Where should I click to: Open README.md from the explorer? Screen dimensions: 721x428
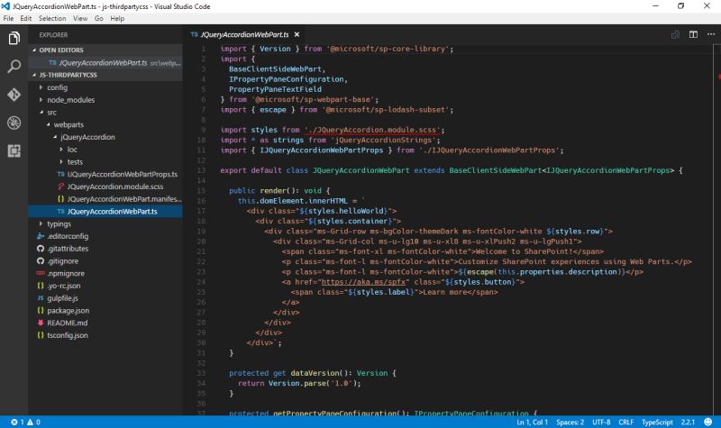[x=105, y=323]
